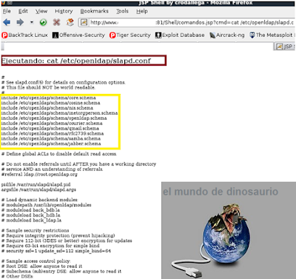This screenshot has height=279, width=296.
Task: Go back with the Back arrow
Action: coord(7,22)
